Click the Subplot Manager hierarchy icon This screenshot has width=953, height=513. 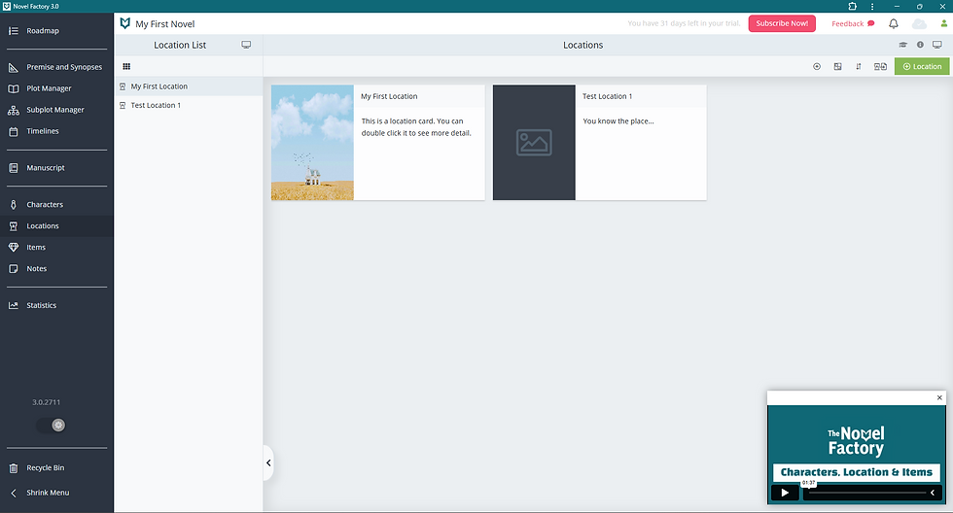point(14,110)
